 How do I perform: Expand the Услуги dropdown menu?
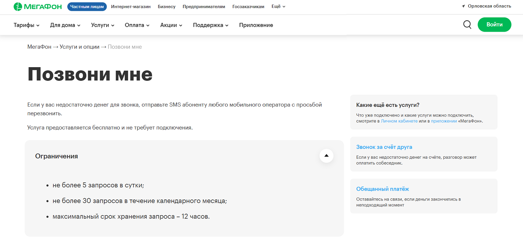tap(103, 25)
